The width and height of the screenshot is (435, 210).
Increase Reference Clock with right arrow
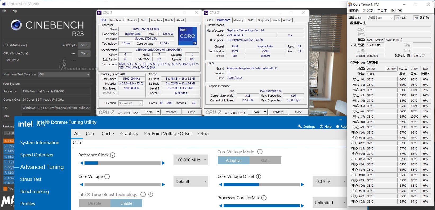coord(163,163)
